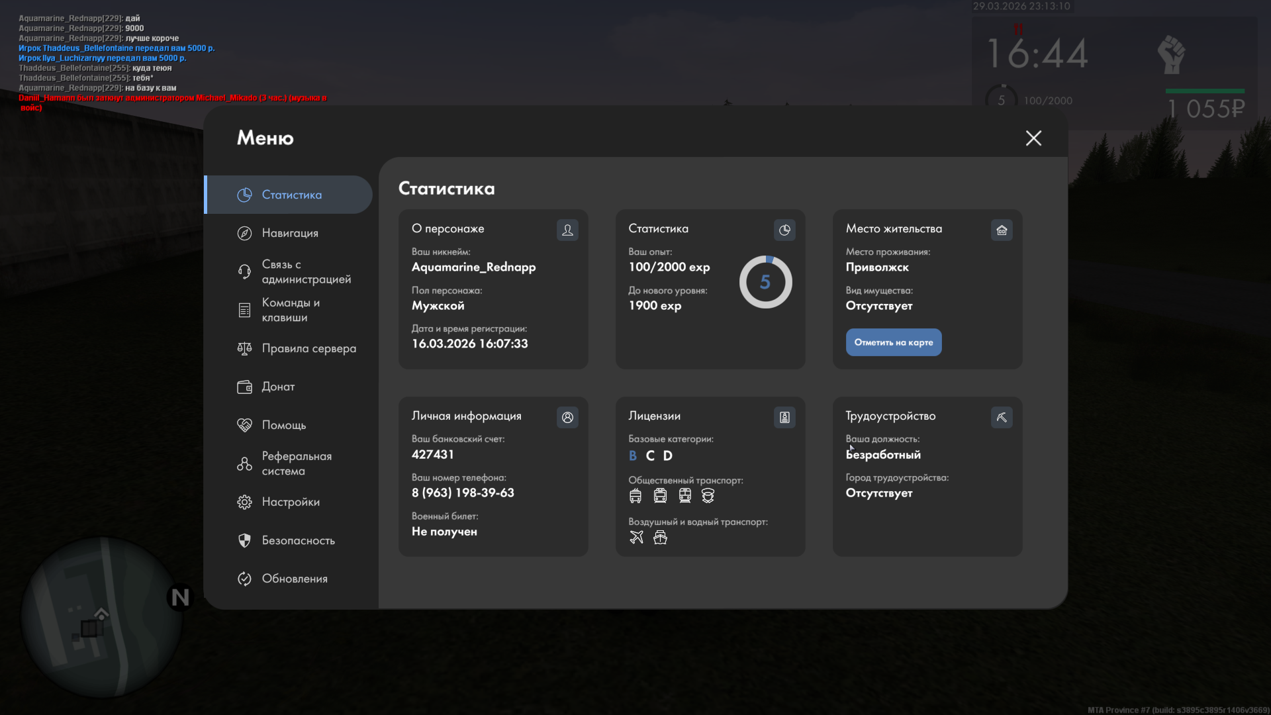Click the license document icon in Лицензии card
The height and width of the screenshot is (715, 1271).
click(784, 417)
